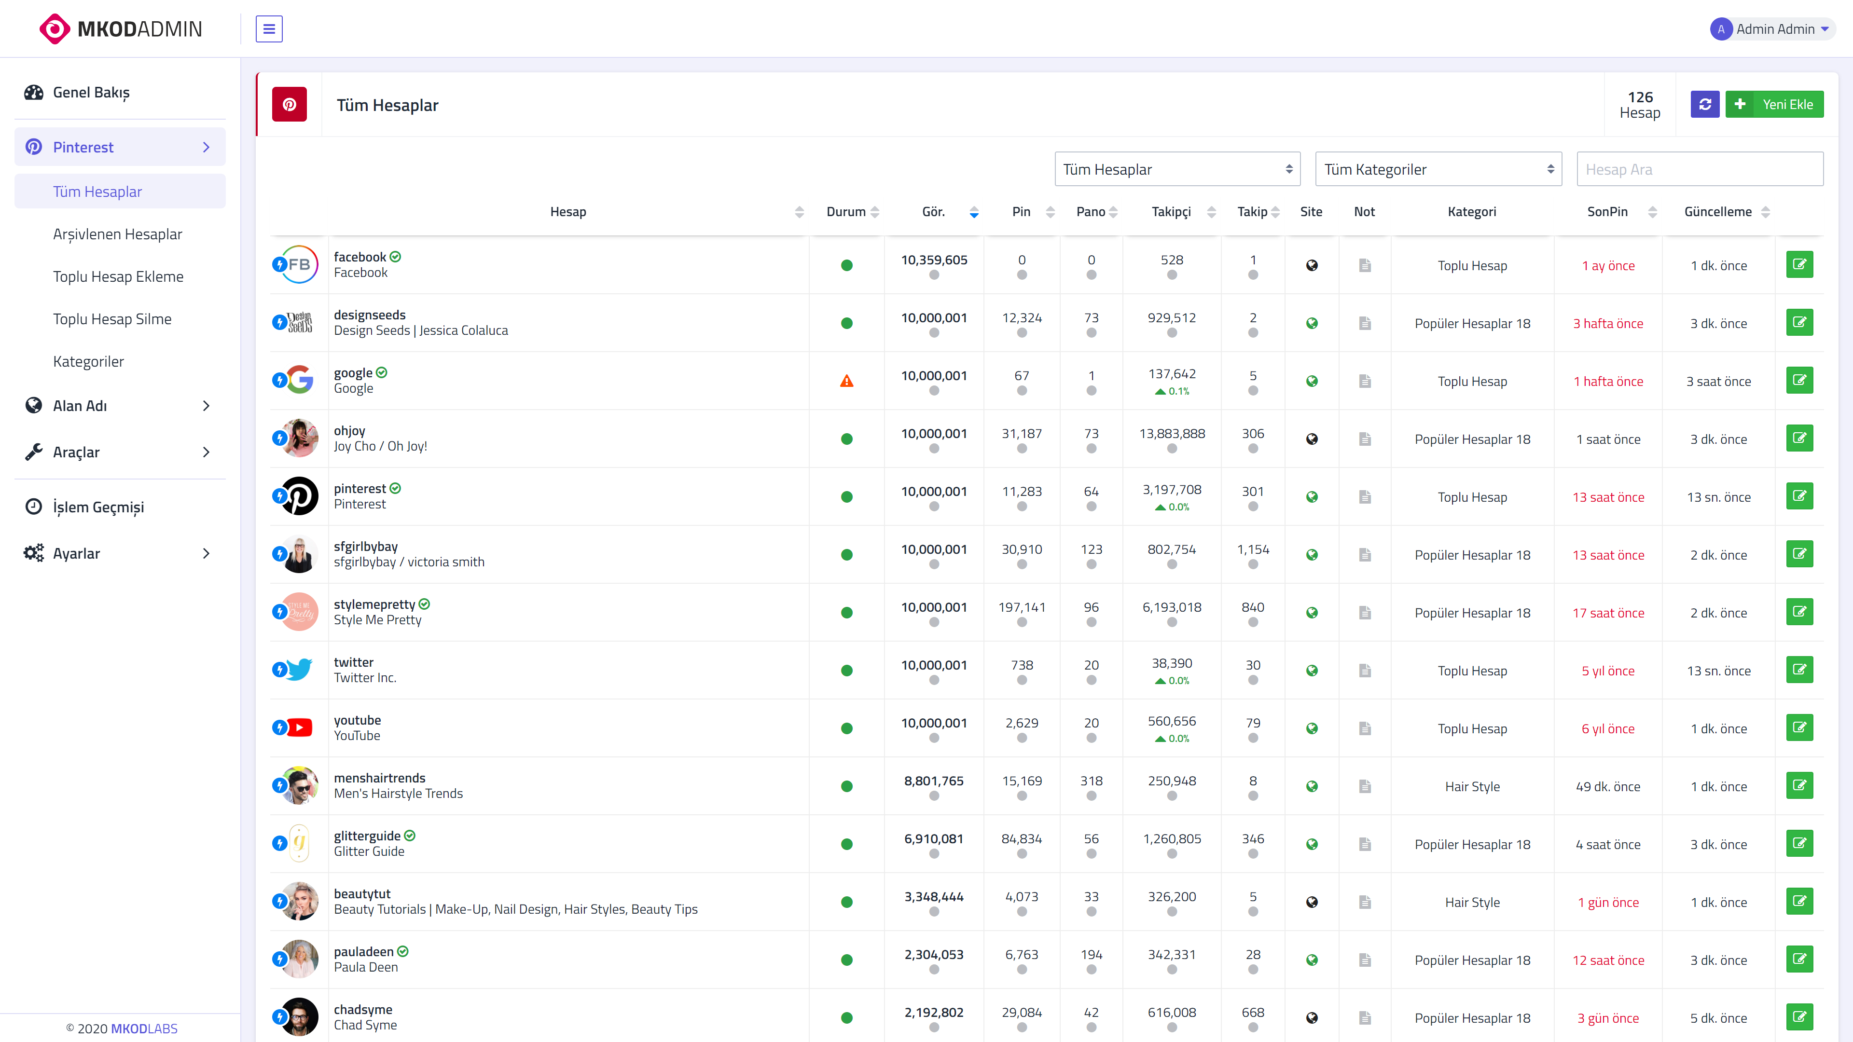1853x1042 pixels.
Task: Expand the Alan Adı sidebar menu
Action: (x=119, y=406)
